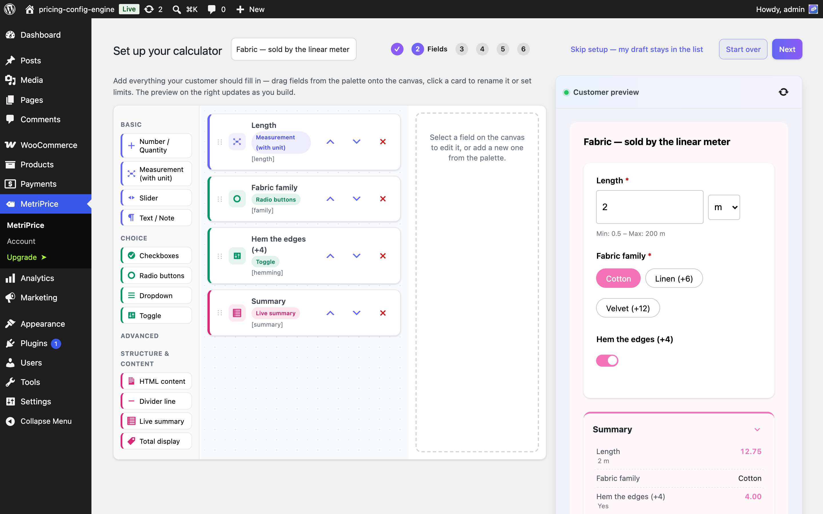Add a Slider field from palette
The image size is (823, 514).
(x=156, y=198)
